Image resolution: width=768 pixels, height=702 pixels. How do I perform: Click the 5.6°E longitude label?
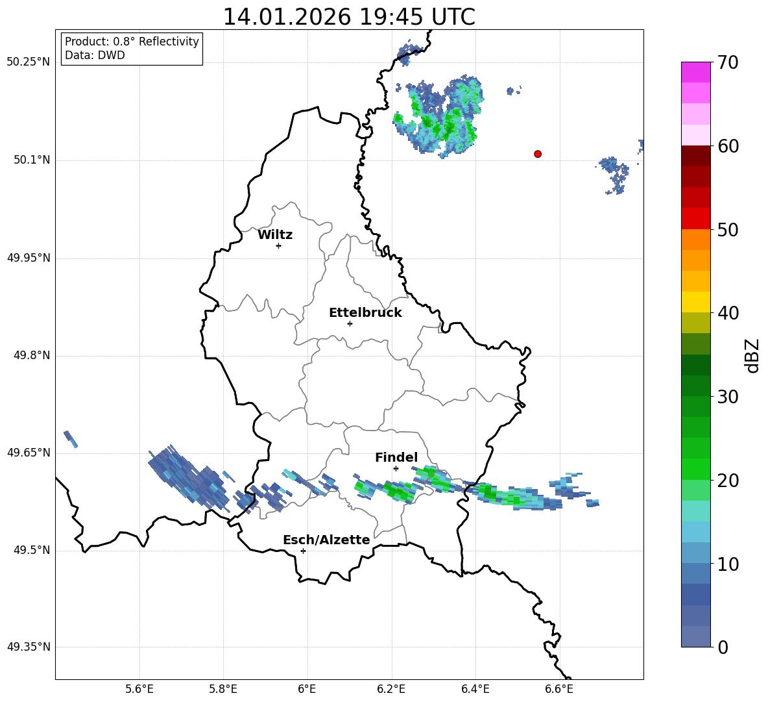(139, 689)
